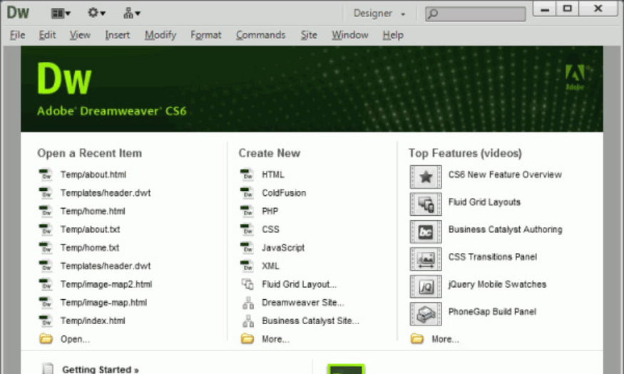
Task: Click the PHP document icon
Action: click(x=247, y=211)
